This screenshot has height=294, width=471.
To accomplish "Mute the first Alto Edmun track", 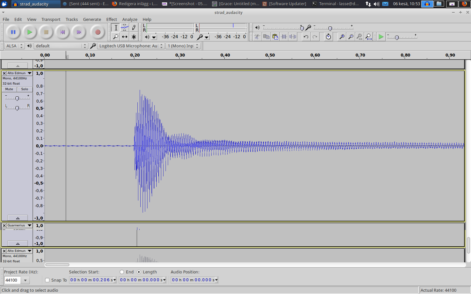I will pyautogui.click(x=9, y=89).
